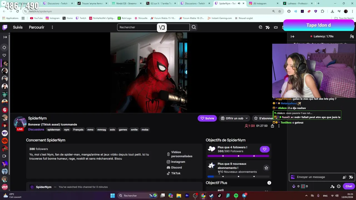Focus the Rechercher search field
Viewport: 356px width, 200px height.
pyautogui.click(x=153, y=27)
